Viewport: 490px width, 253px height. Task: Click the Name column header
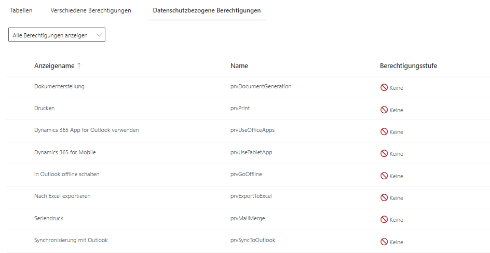[x=239, y=66]
